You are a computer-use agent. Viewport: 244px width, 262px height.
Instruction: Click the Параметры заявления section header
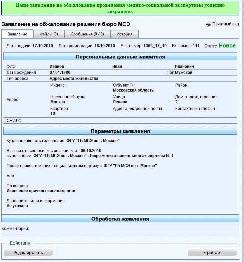tap(120, 131)
